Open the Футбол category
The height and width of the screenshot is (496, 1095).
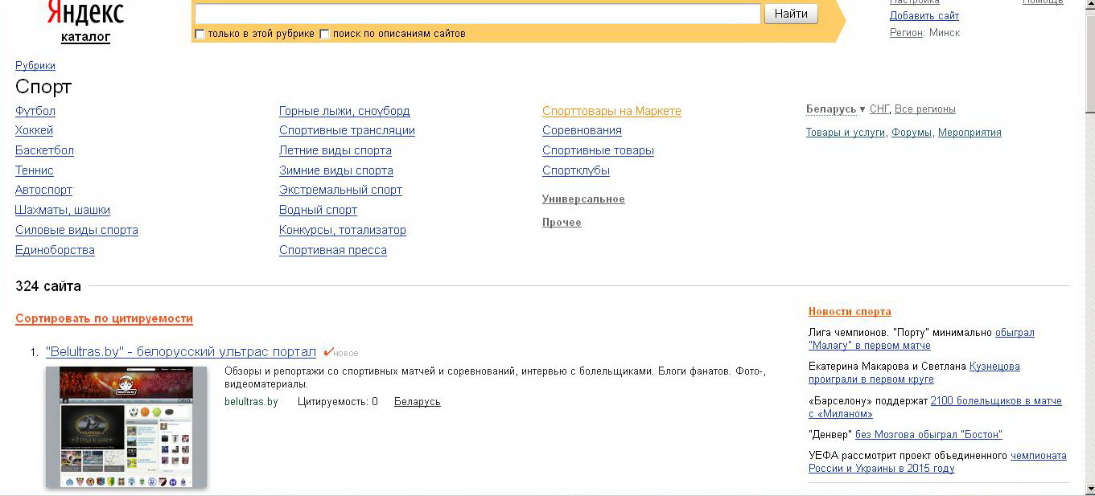pyautogui.click(x=35, y=111)
